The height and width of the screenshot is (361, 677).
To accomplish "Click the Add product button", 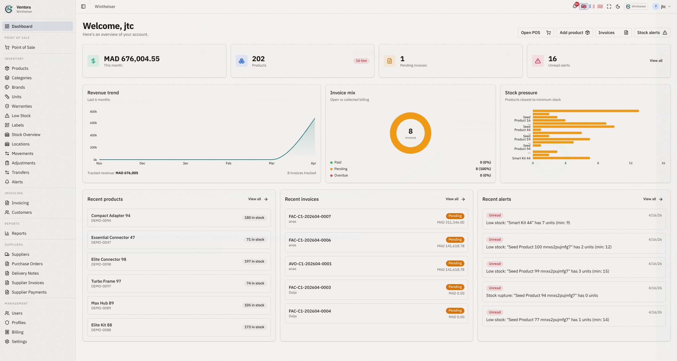I will tap(574, 33).
